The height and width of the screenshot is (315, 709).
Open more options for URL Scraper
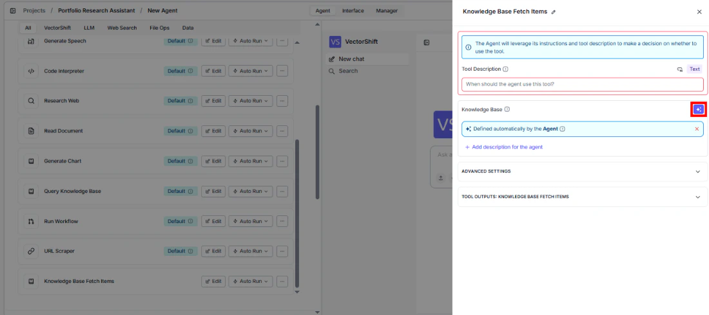[x=282, y=251]
